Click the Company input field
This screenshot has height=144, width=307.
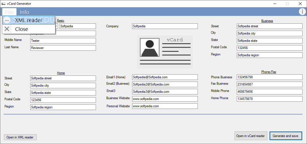pos(165,26)
